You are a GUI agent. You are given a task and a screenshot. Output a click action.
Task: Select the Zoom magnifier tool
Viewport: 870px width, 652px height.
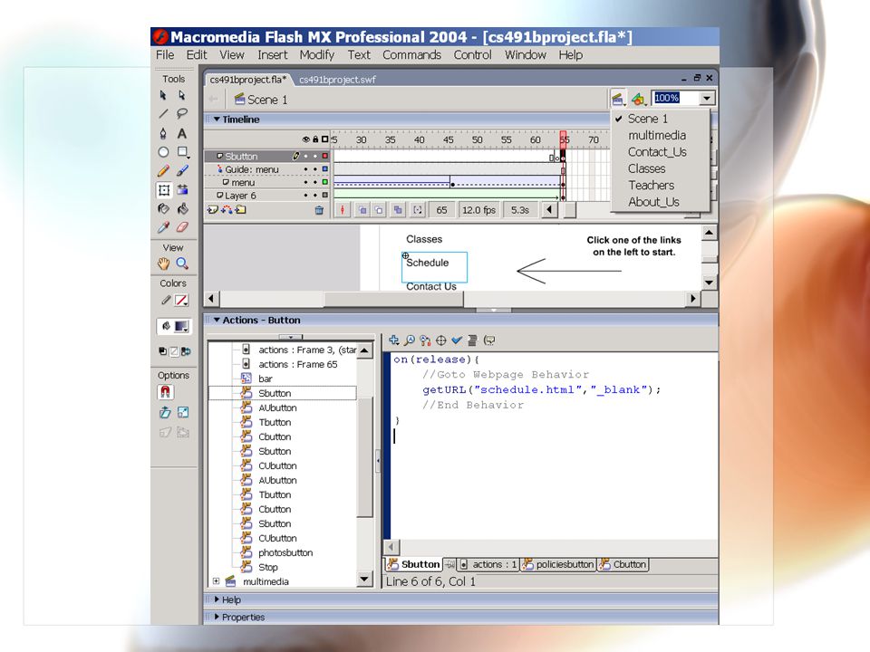[x=182, y=264]
